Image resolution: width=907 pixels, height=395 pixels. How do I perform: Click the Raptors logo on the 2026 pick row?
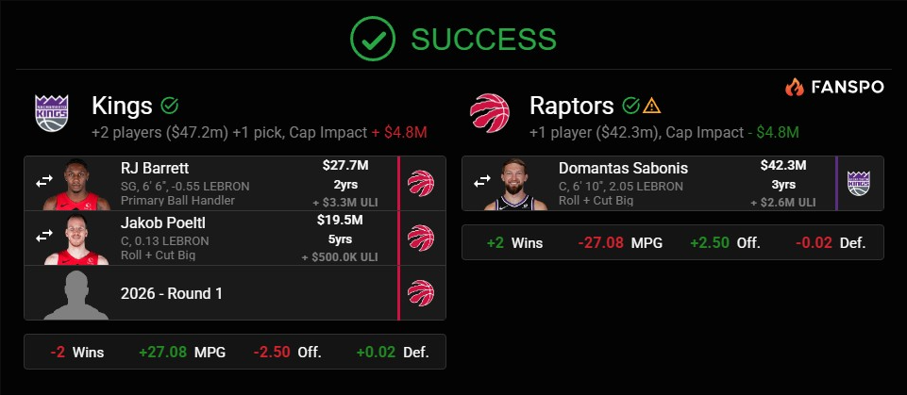(421, 293)
